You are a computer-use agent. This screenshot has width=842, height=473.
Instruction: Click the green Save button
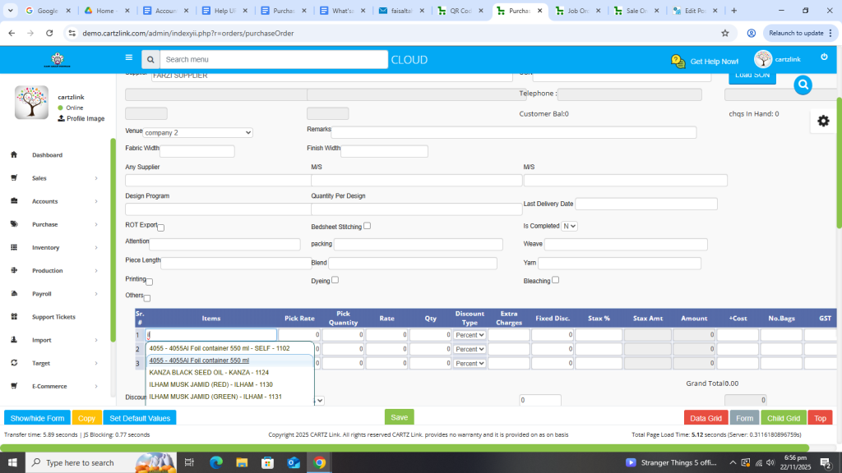point(399,417)
